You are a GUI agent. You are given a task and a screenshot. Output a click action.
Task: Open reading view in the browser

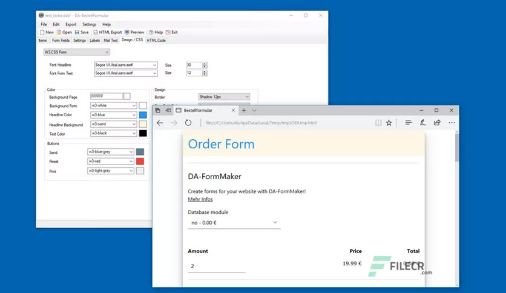pyautogui.click(x=378, y=123)
